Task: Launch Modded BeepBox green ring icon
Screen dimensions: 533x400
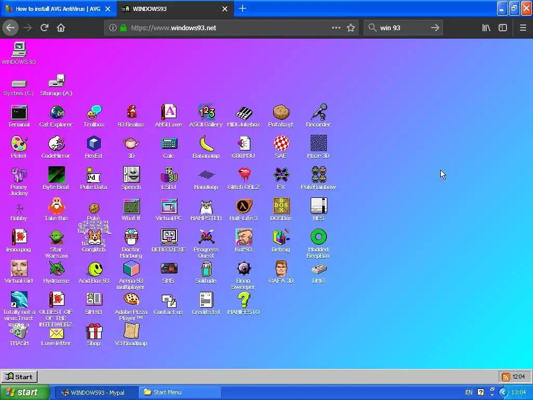Action: coord(319,244)
